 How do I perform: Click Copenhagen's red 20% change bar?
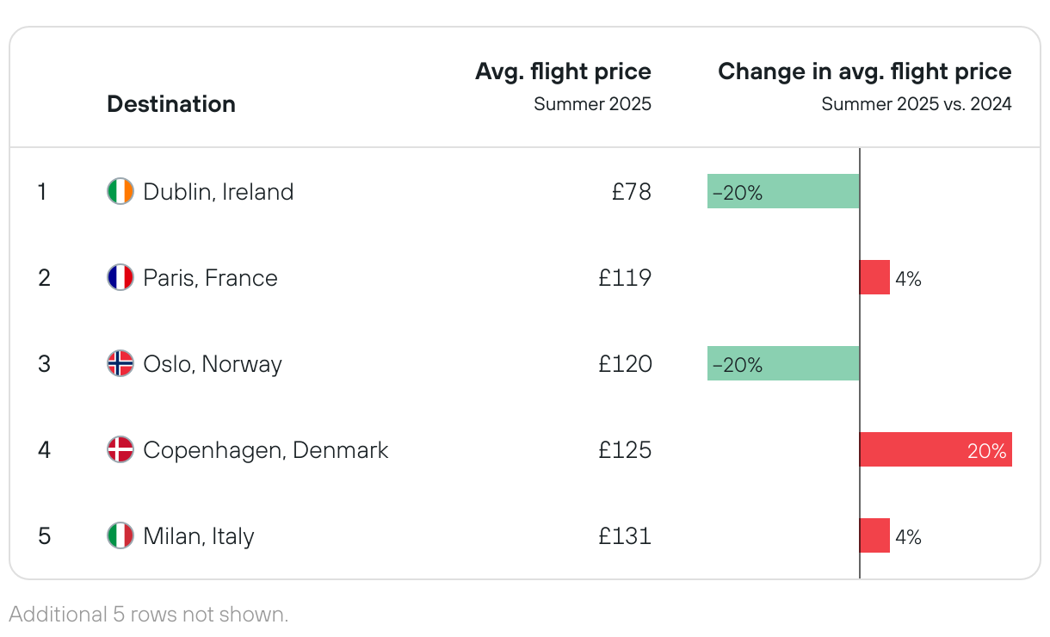(x=936, y=449)
